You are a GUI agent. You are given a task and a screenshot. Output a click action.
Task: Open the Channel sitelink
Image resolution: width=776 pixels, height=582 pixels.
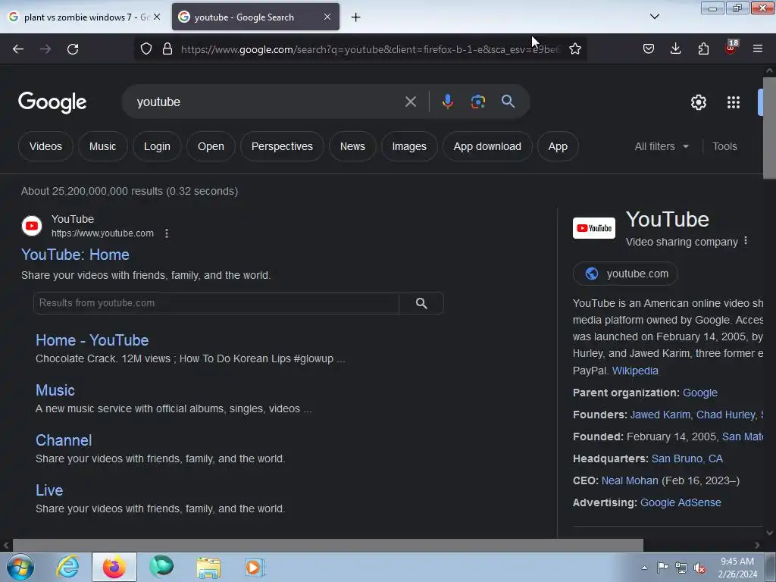(64, 440)
